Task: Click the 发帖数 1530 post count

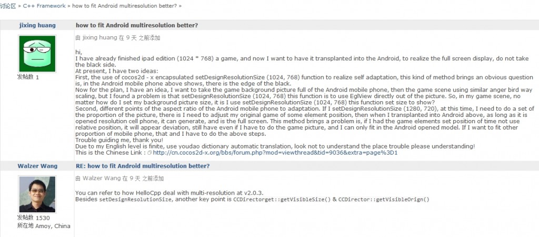Action: [33, 218]
